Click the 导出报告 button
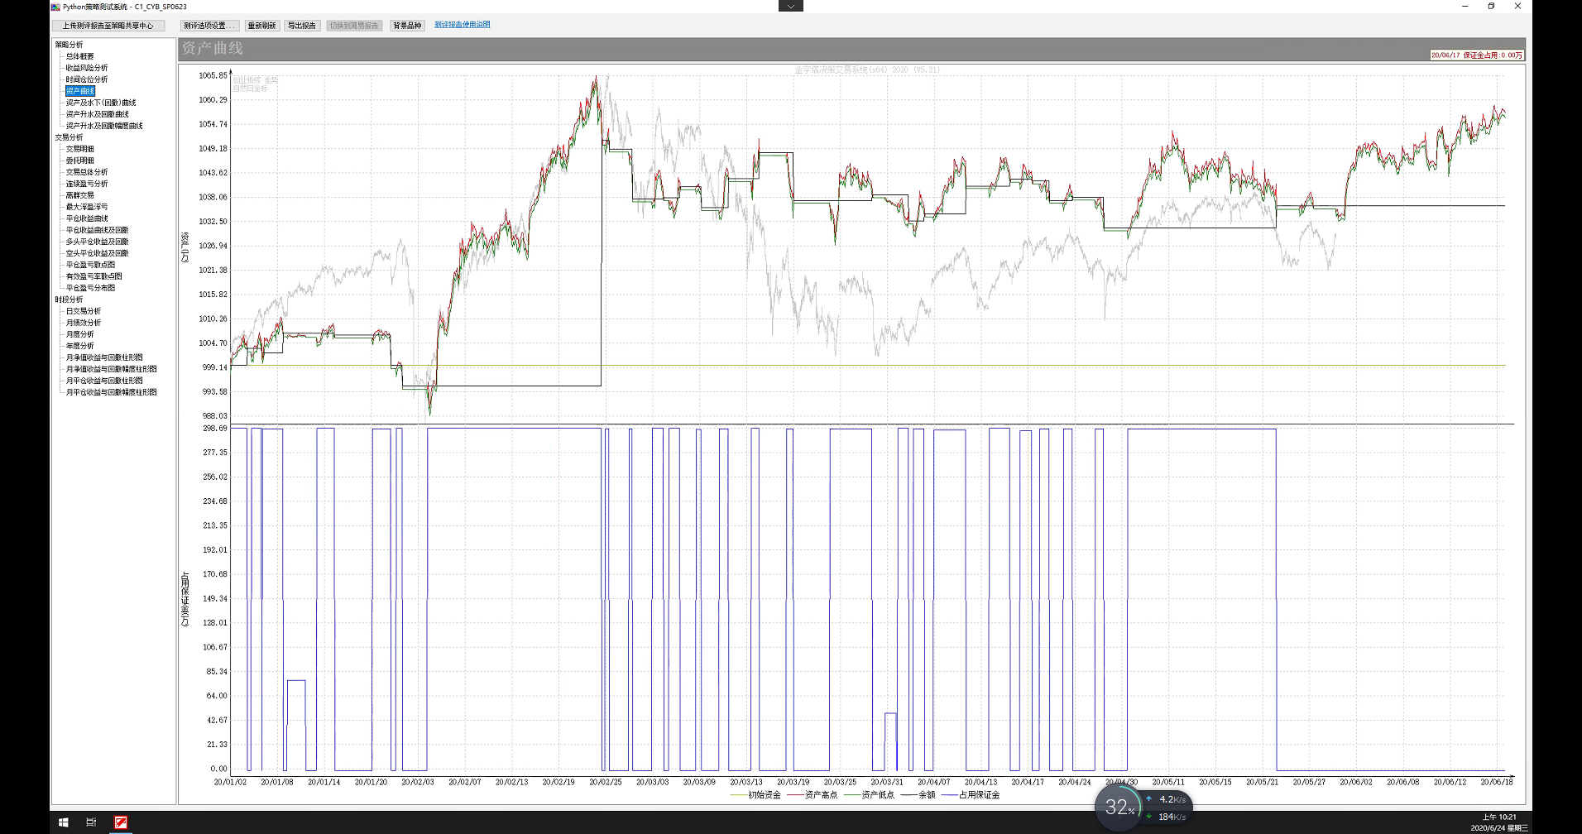 (301, 26)
